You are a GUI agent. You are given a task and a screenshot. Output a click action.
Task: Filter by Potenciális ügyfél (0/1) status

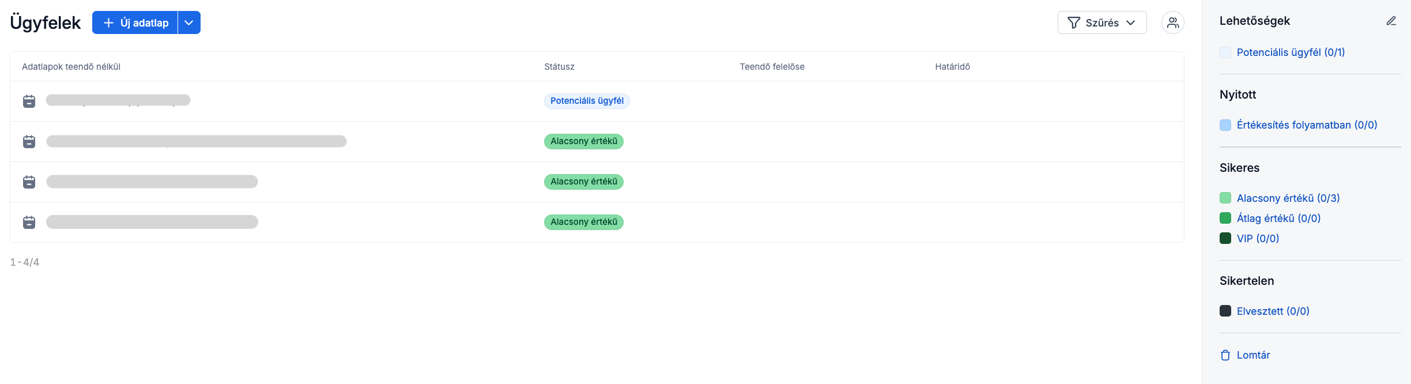[1291, 52]
